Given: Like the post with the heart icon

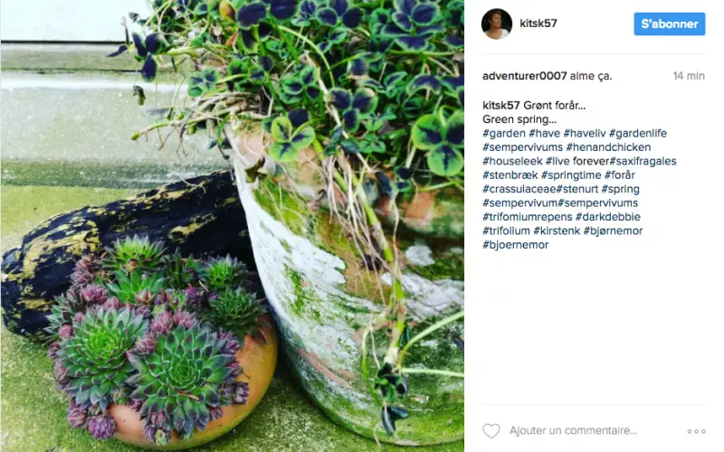Looking at the screenshot, I should point(491,431).
